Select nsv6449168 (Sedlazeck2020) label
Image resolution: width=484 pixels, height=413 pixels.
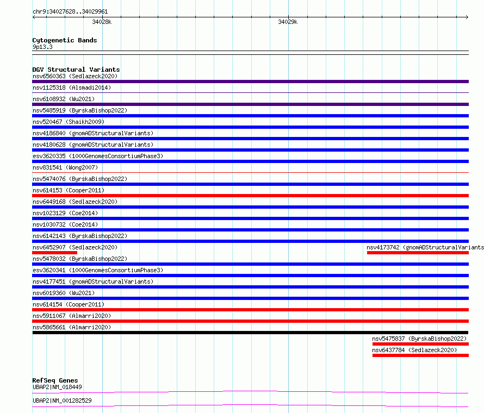(75, 202)
